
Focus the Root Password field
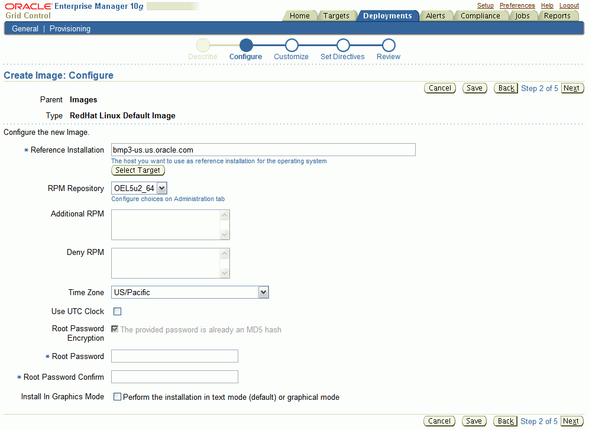[x=174, y=356]
